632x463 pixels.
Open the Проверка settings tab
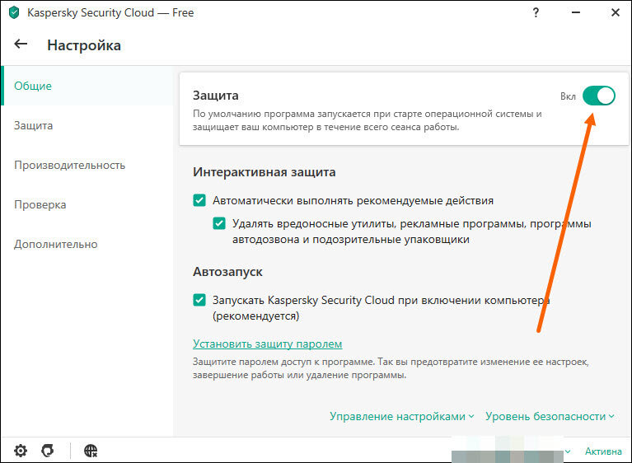pos(87,204)
